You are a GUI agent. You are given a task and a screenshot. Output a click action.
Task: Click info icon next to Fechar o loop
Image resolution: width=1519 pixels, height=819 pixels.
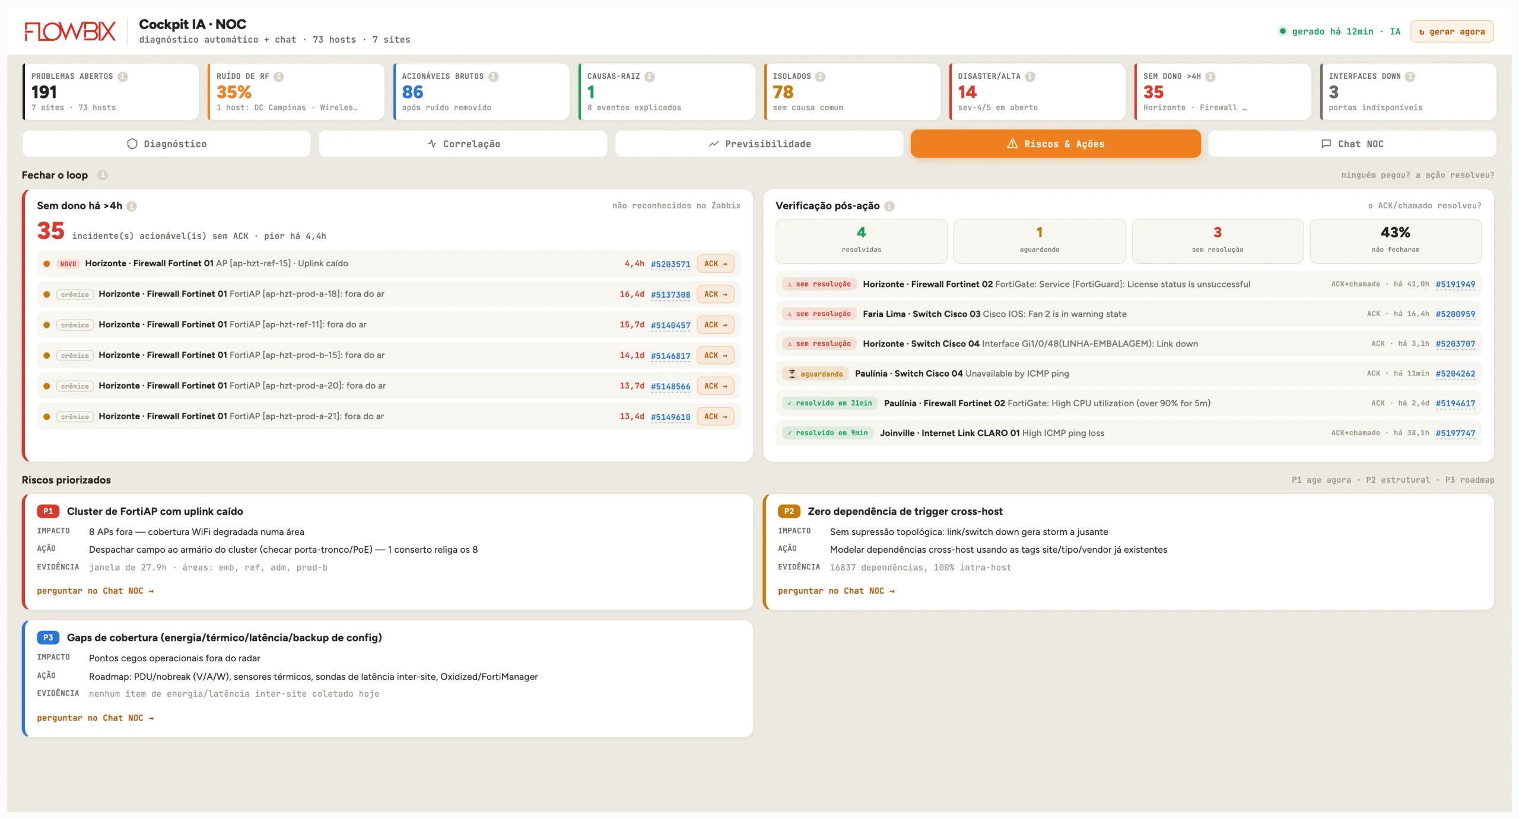coord(103,175)
